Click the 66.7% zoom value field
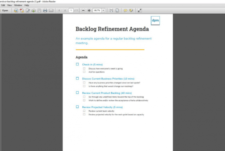Screen dimensions: 225x151 (x=97, y=10)
